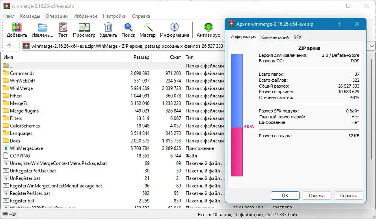Expand the address bar path dropdown
Viewport: 376px width, 219px height.
(x=372, y=46)
